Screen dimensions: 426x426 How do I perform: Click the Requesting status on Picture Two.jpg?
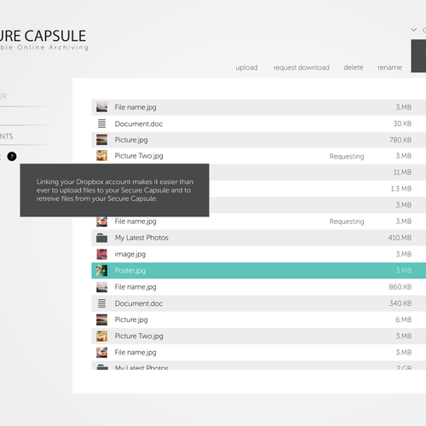pyautogui.click(x=347, y=156)
